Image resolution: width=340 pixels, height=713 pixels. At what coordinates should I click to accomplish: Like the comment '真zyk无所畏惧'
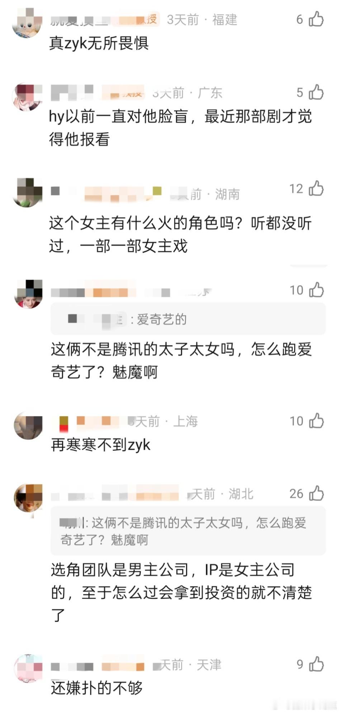(x=316, y=19)
